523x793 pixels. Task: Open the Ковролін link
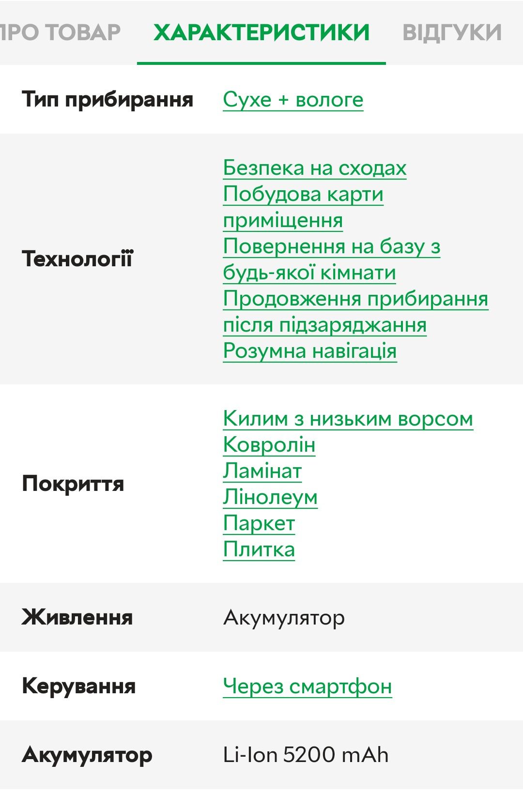click(269, 445)
